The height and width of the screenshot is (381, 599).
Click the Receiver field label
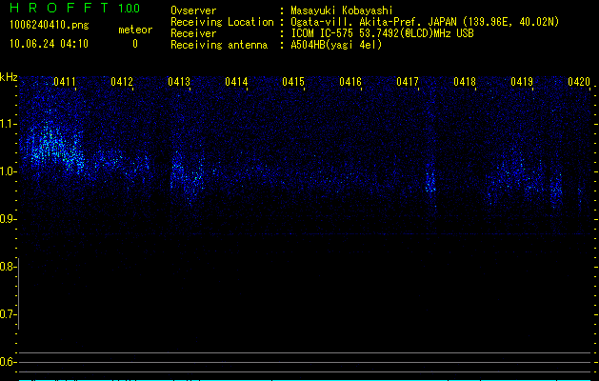[193, 33]
